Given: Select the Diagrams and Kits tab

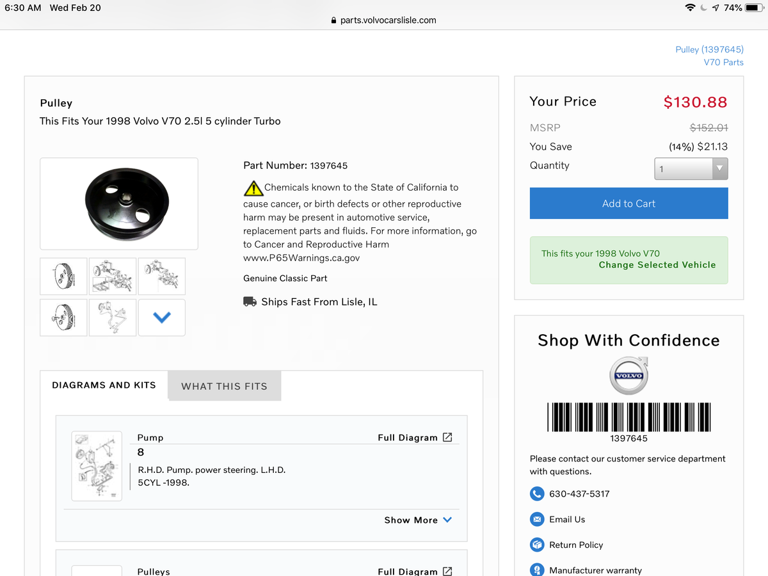Looking at the screenshot, I should coord(104,385).
